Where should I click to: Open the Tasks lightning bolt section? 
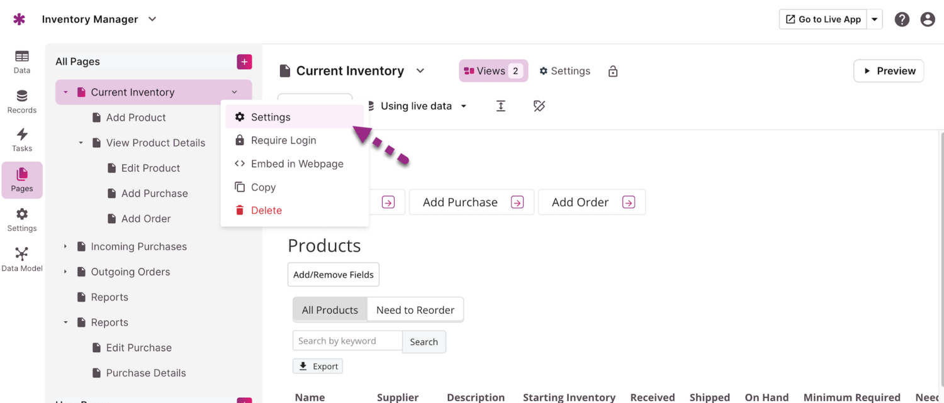tap(22, 140)
